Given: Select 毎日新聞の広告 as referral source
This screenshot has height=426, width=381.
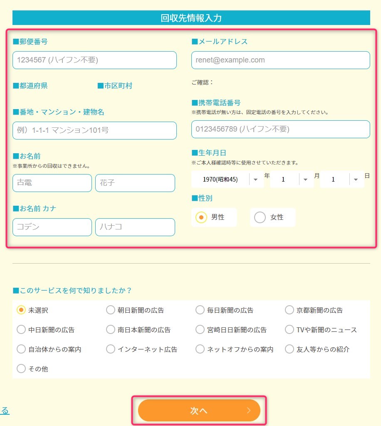Looking at the screenshot, I should tap(200, 310).
